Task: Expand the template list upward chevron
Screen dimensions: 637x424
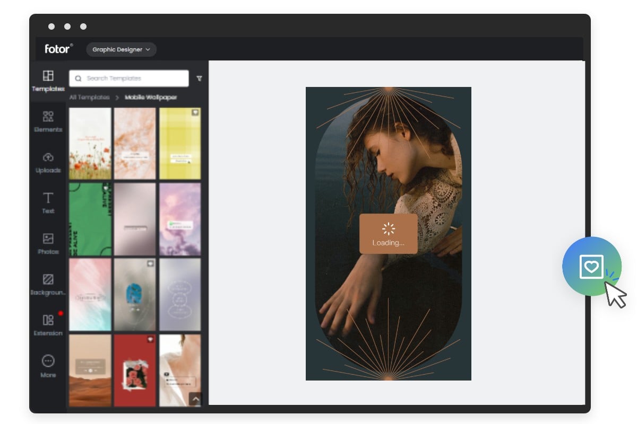Action: (x=195, y=399)
